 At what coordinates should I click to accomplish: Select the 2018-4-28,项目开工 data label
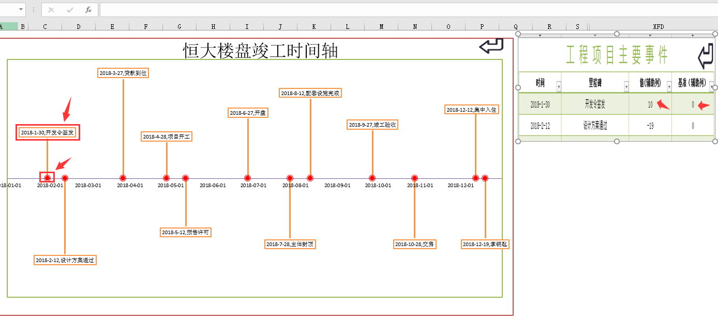coord(167,136)
